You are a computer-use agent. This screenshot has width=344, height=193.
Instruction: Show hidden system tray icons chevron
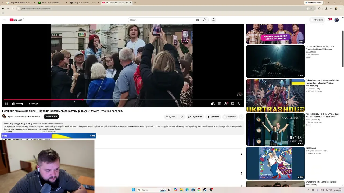pyautogui.click(x=308, y=190)
